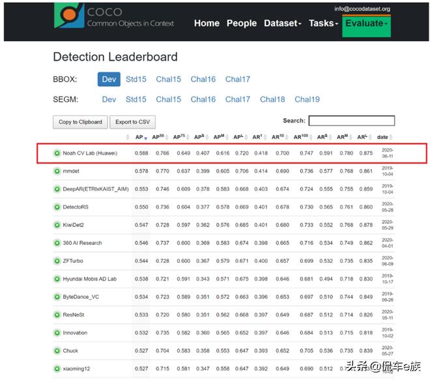430x381 pixels.
Task: Click the Copy to Clipboard button
Action: [80, 122]
